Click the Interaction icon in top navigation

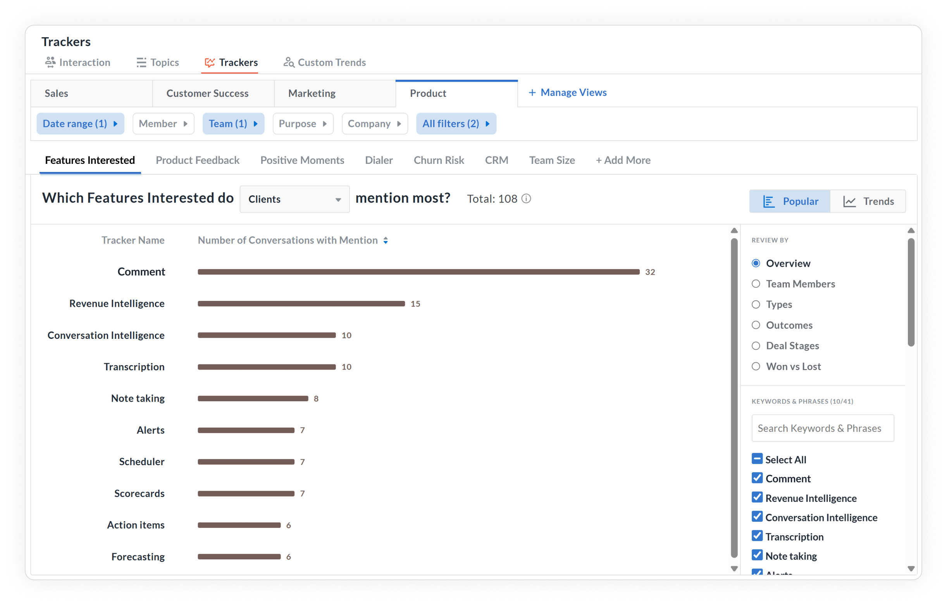pyautogui.click(x=50, y=62)
